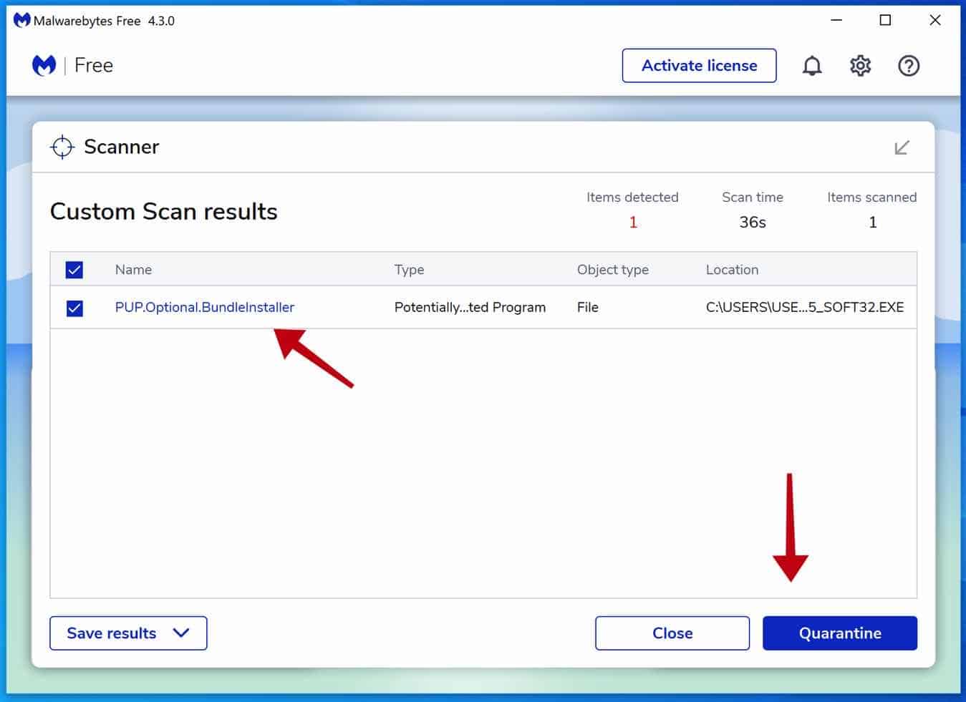Viewport: 966px width, 702px height.
Task: Open help question mark icon
Action: tap(908, 66)
